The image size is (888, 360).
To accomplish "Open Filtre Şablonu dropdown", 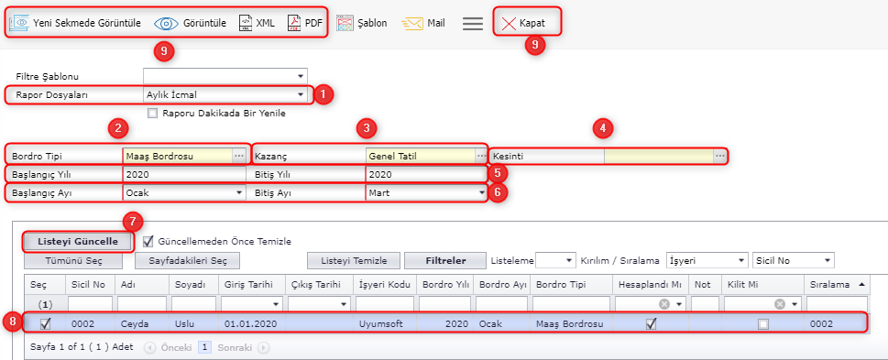I will 301,76.
